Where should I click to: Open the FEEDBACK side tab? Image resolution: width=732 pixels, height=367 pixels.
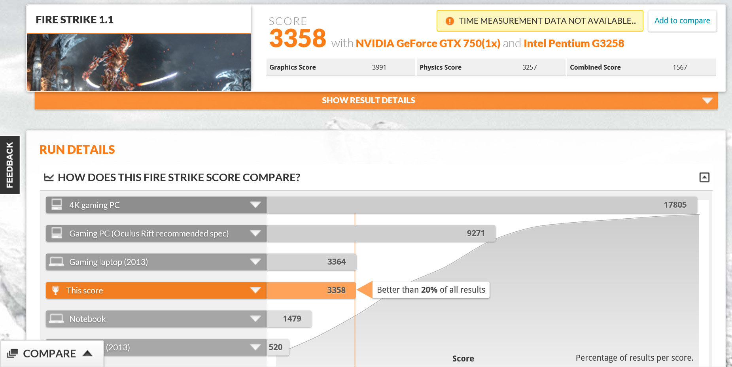(10, 165)
